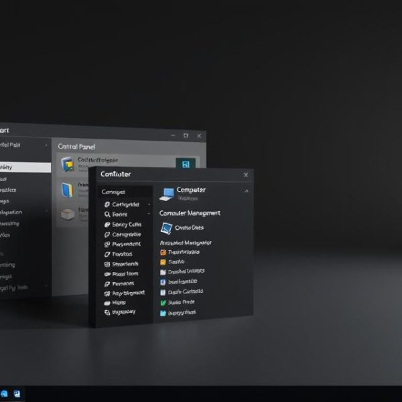Click the shield icon in Control Panel
Image resolution: width=402 pixels, height=402 pixels.
pyautogui.click(x=68, y=163)
